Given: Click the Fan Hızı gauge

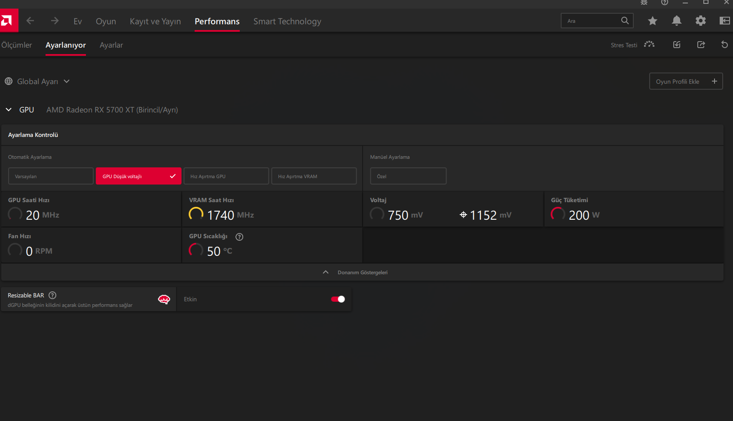Looking at the screenshot, I should pyautogui.click(x=15, y=250).
